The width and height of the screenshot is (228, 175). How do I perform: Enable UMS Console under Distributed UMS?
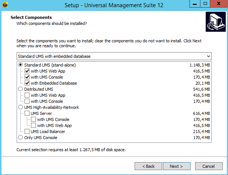point(27,101)
